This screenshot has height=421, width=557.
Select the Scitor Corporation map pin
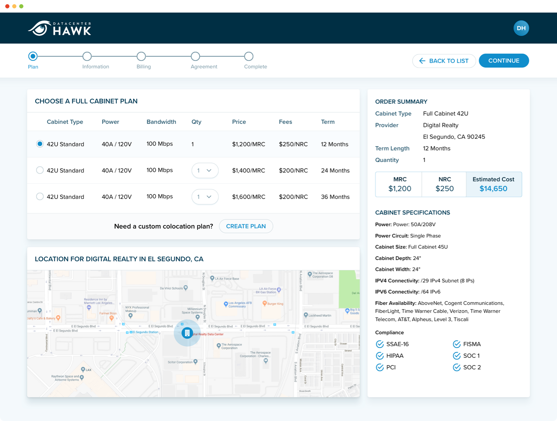[195, 362]
